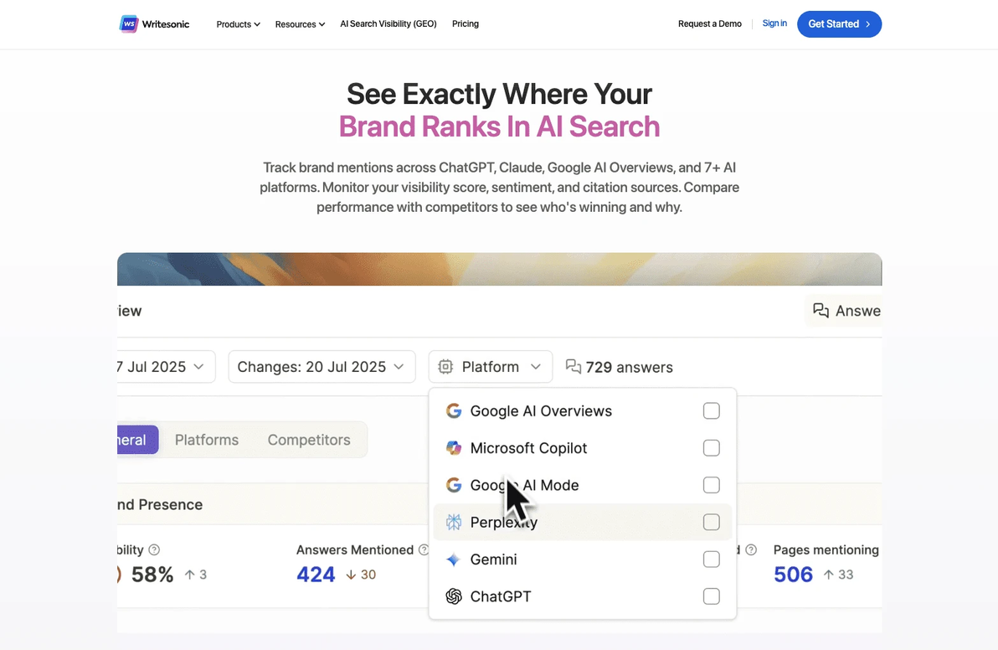Open the Sign in link
Screen dimensions: 998x650
tap(774, 23)
